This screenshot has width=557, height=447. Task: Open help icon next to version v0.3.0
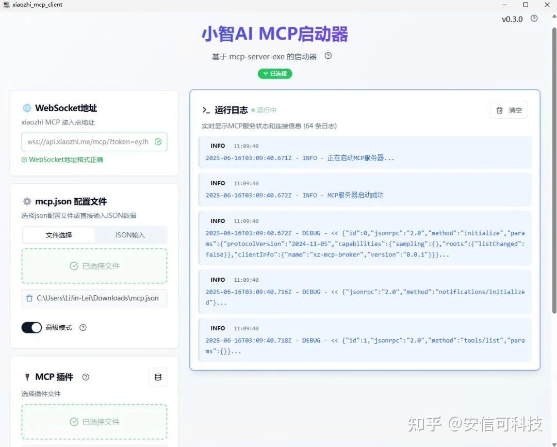(534, 19)
